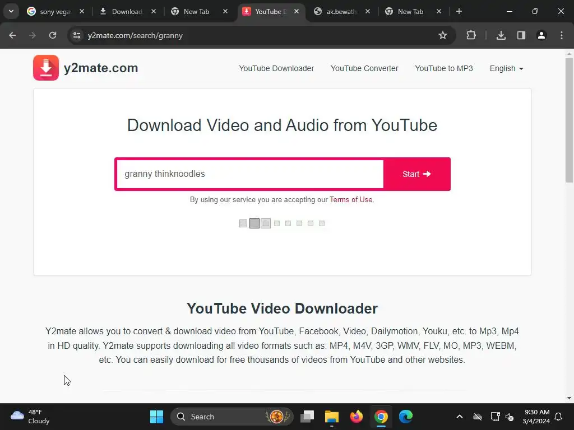Click the granny thinknoodles search field
The image size is (574, 430).
click(x=250, y=174)
